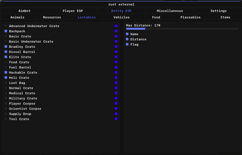
Task: Switch to the Player ESP tab
Action: 73,11
